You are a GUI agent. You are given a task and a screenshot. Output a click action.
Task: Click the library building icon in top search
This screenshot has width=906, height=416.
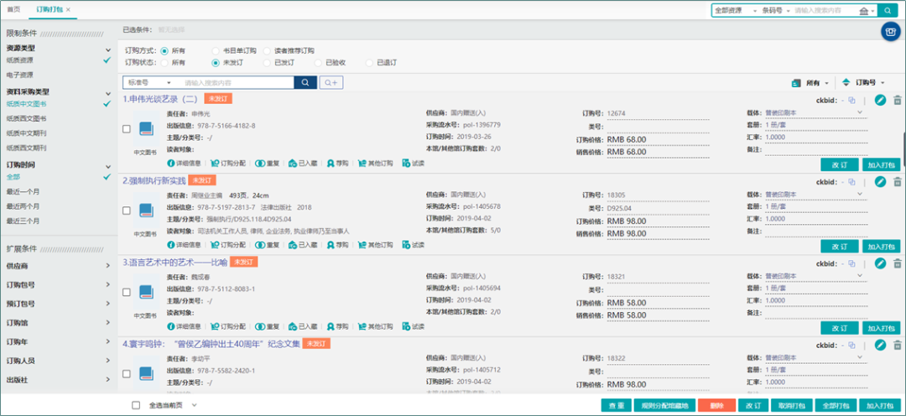point(864,10)
